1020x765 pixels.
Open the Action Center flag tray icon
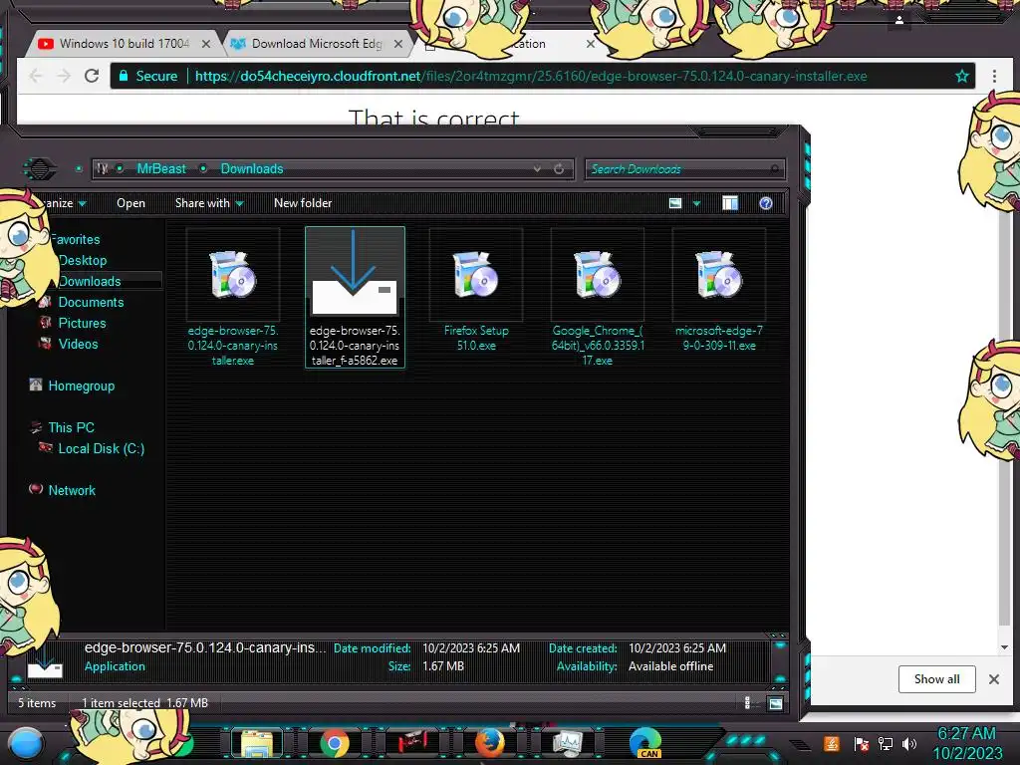pos(861,743)
